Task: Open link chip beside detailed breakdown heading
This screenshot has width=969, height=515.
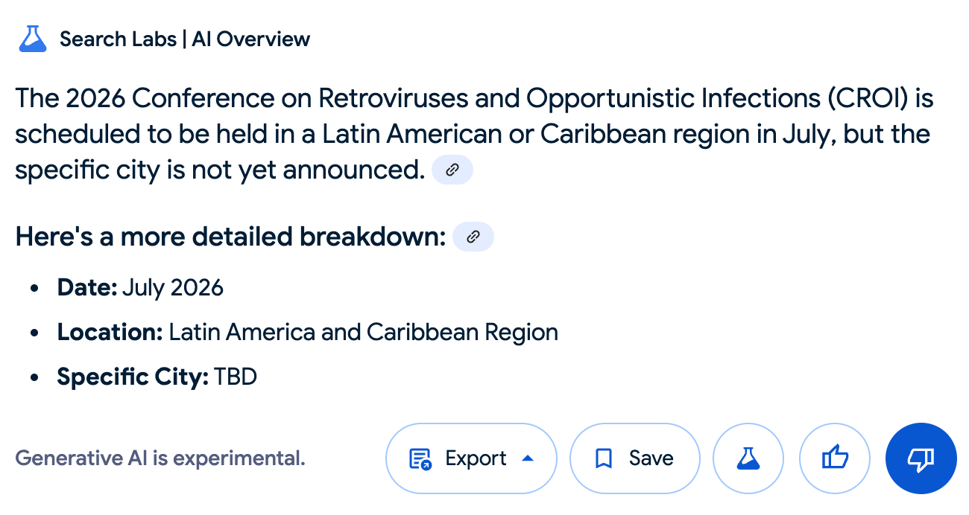Action: tap(473, 237)
